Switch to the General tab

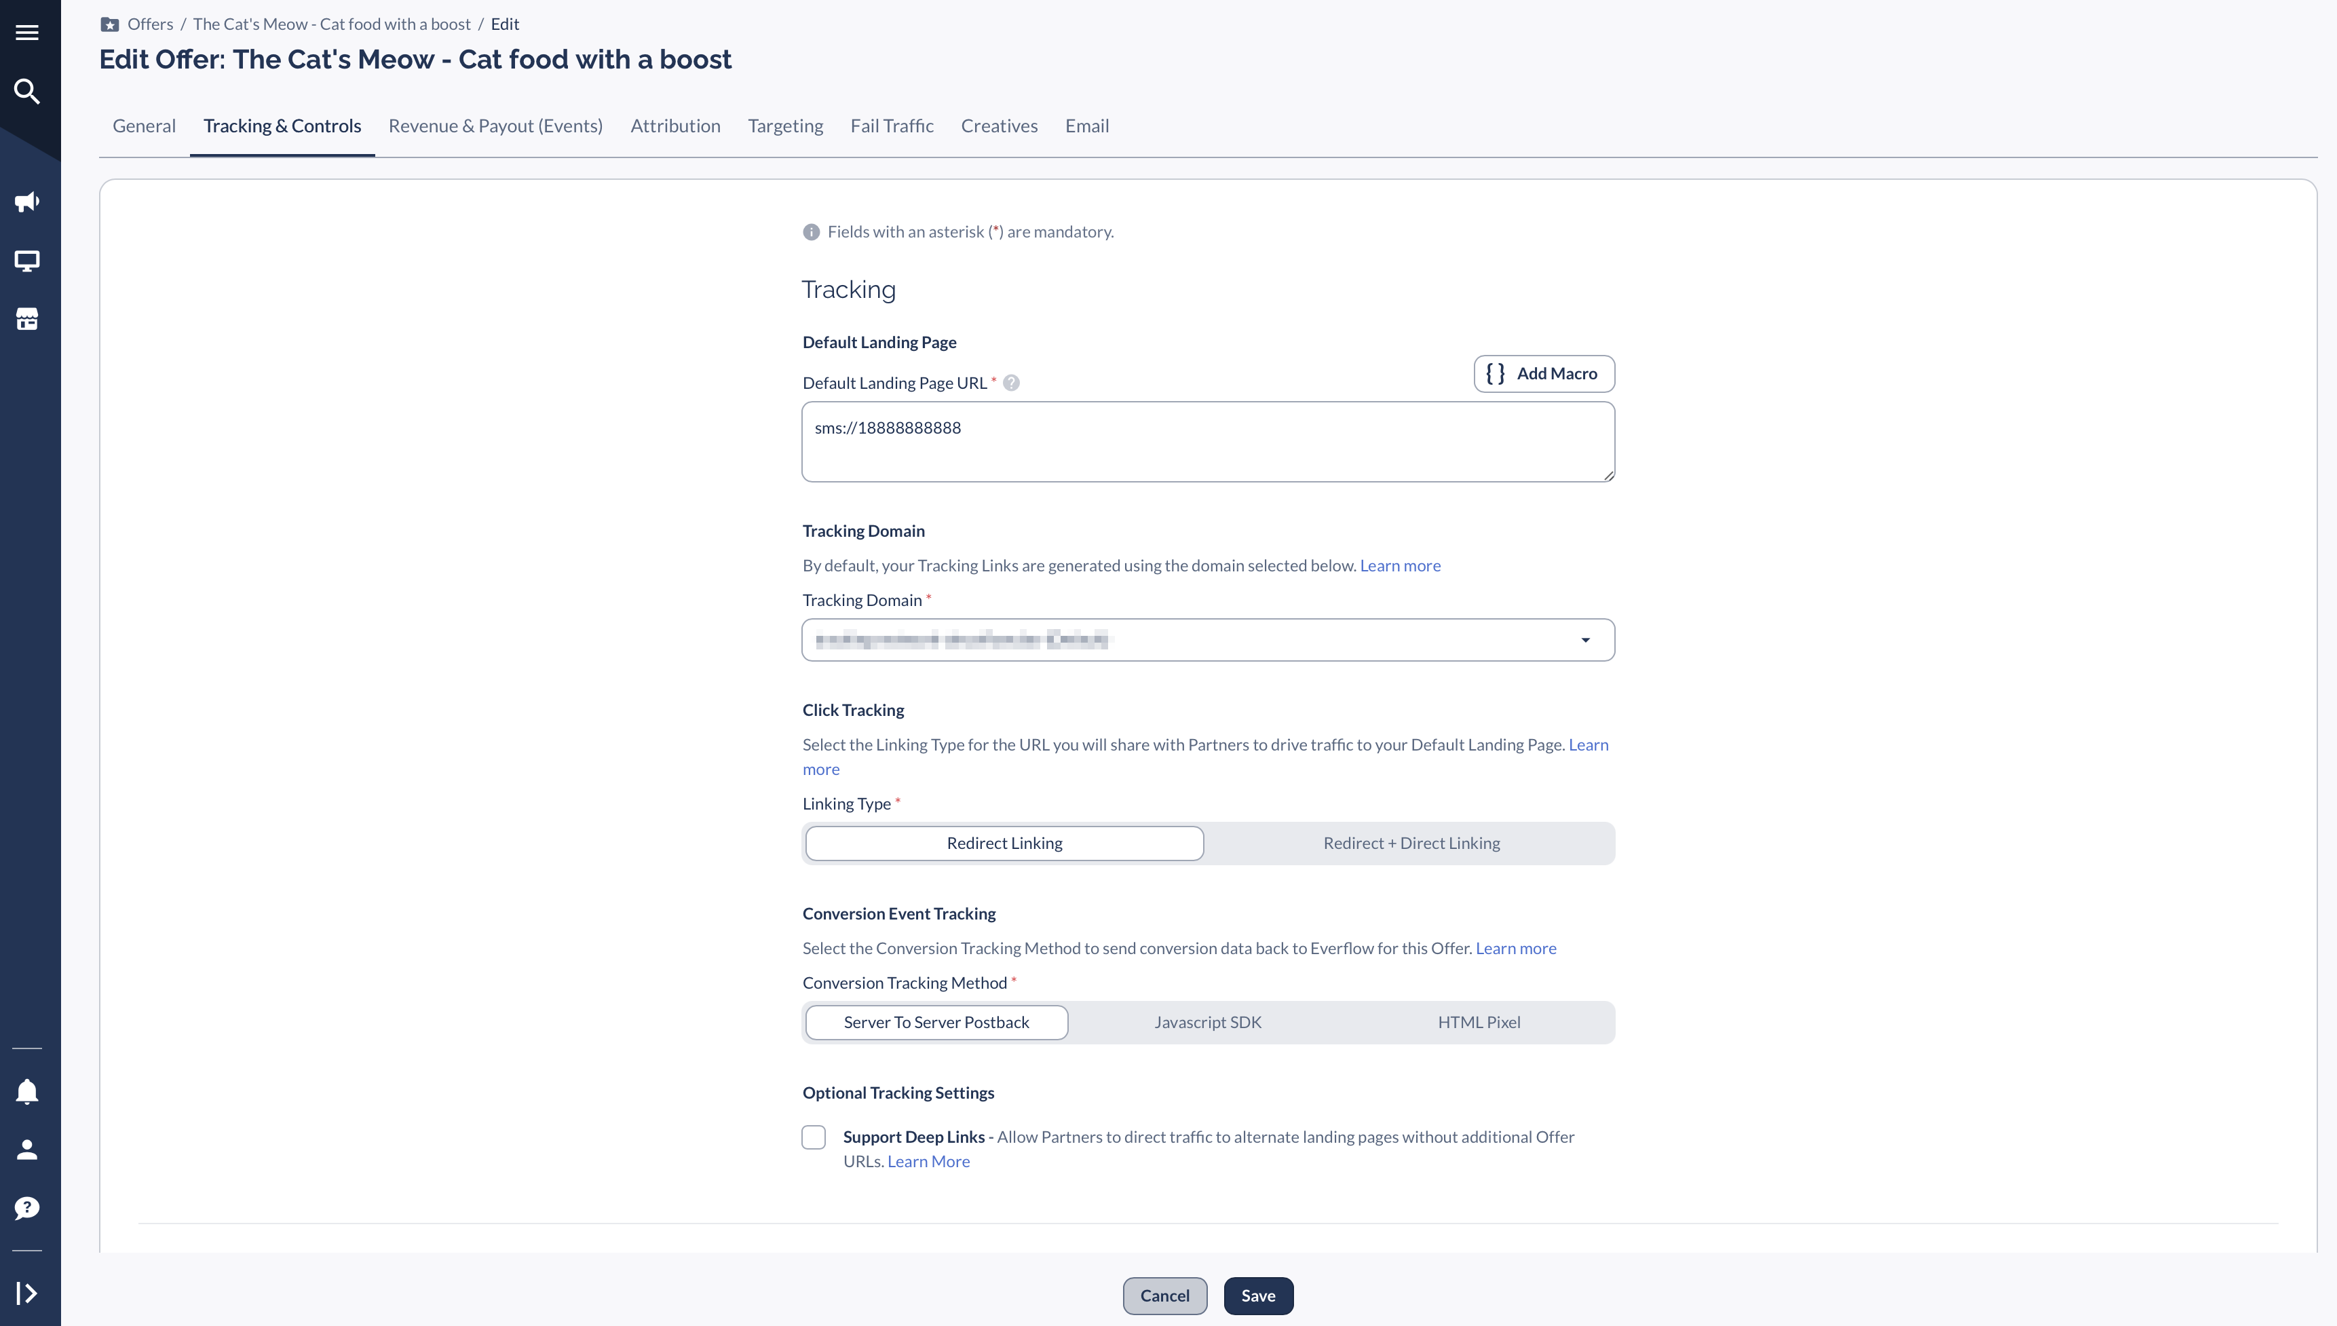[x=144, y=126]
